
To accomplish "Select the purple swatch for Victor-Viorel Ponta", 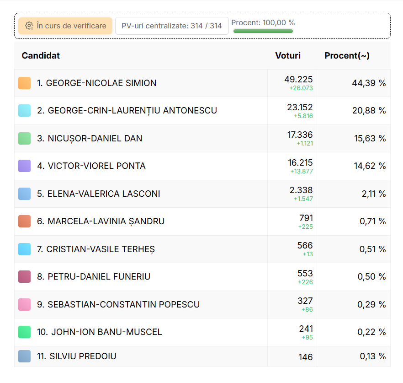I will (24, 166).
